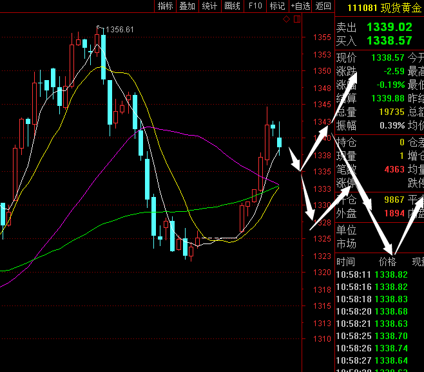The height and width of the screenshot is (372, 424).
Task: Click the 笔数 value 4363
Action: (x=394, y=169)
